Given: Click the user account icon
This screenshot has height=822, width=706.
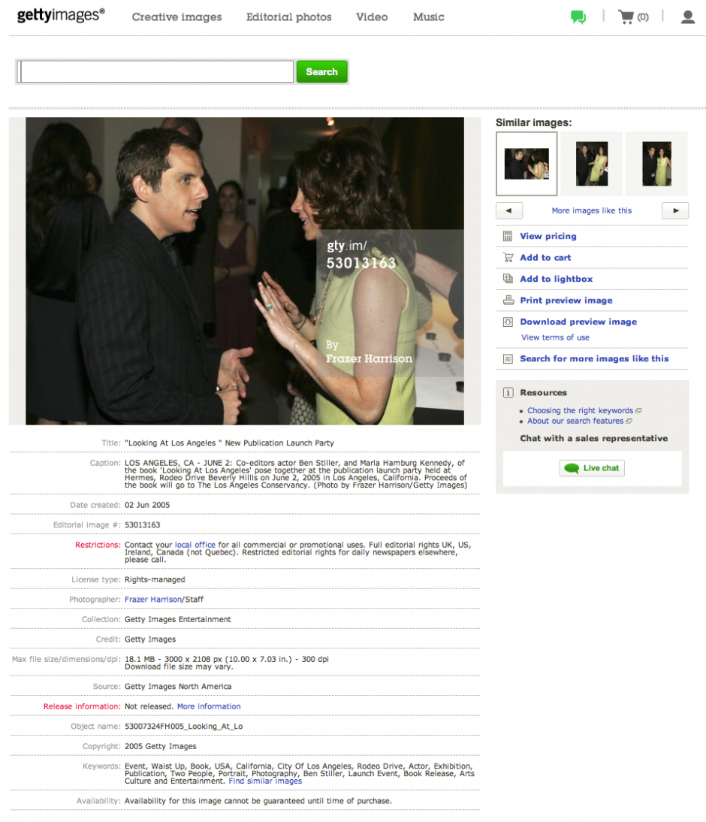Looking at the screenshot, I should pos(688,17).
